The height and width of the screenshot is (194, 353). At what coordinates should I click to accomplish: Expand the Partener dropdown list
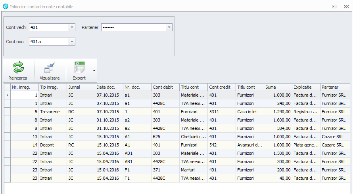point(169,27)
